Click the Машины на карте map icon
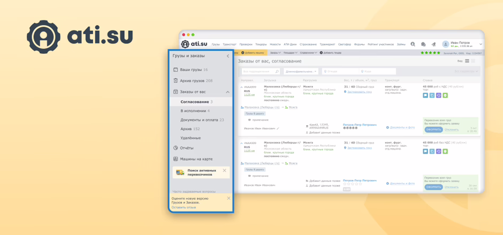This screenshot has width=503, height=235. (x=176, y=159)
